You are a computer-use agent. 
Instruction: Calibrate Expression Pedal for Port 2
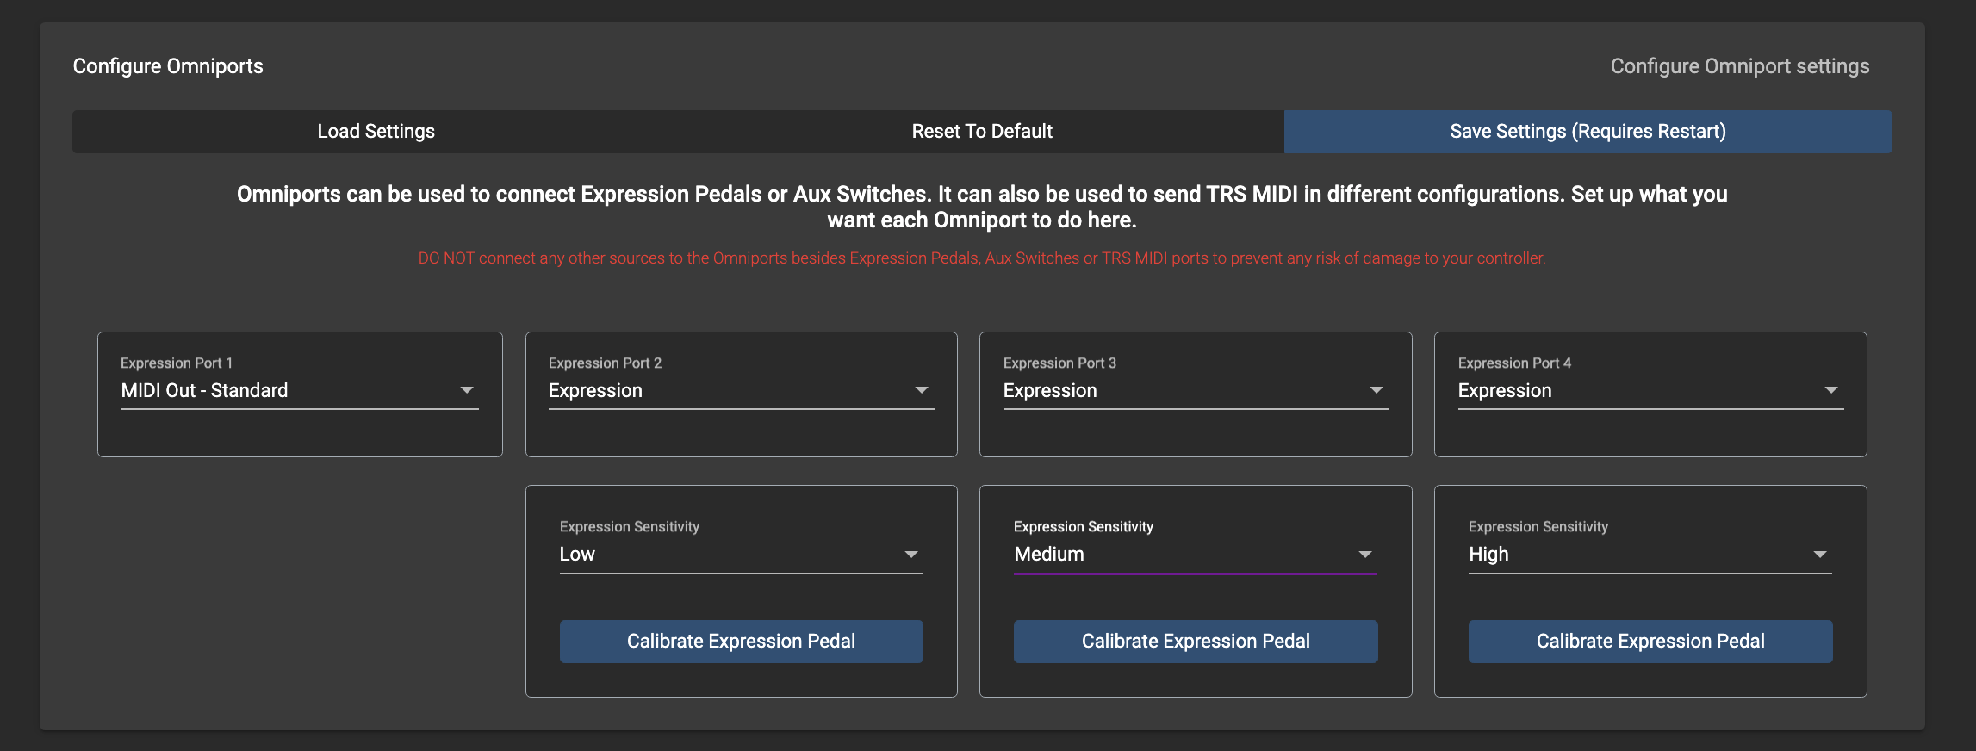(741, 642)
